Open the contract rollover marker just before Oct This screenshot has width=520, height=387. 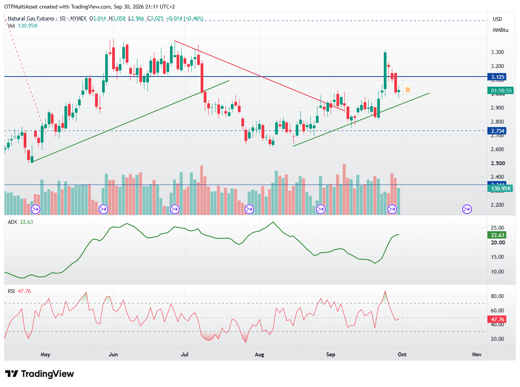tap(392, 209)
